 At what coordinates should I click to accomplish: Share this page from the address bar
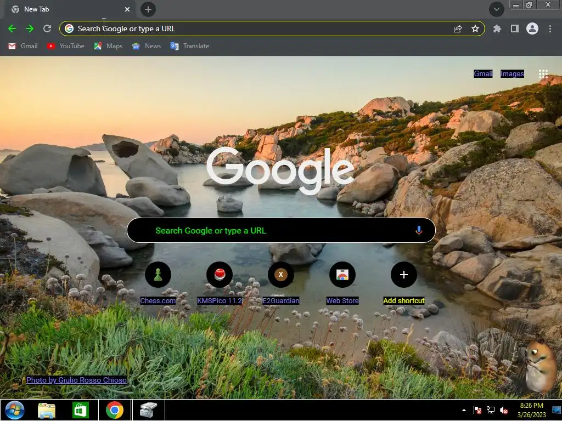pyautogui.click(x=458, y=29)
